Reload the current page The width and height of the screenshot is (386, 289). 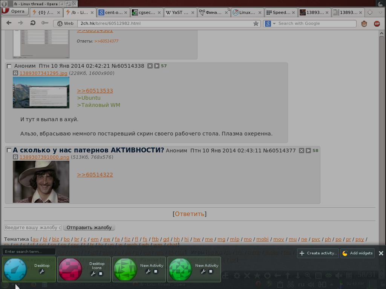click(32, 23)
